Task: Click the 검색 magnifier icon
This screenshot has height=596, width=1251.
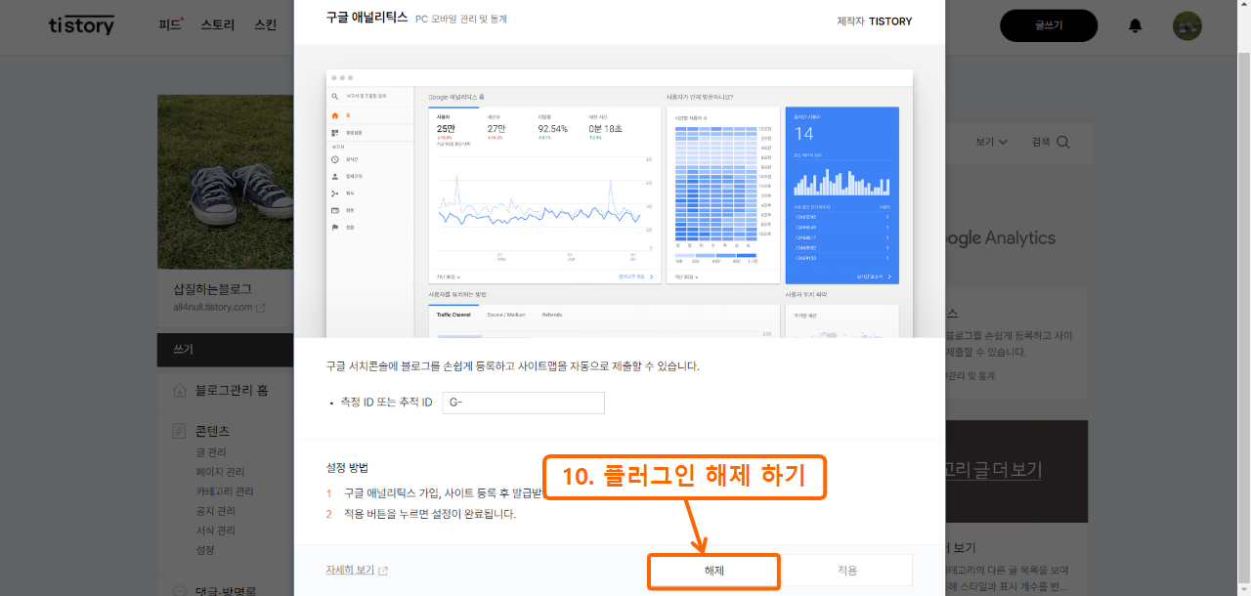Action: [1063, 142]
